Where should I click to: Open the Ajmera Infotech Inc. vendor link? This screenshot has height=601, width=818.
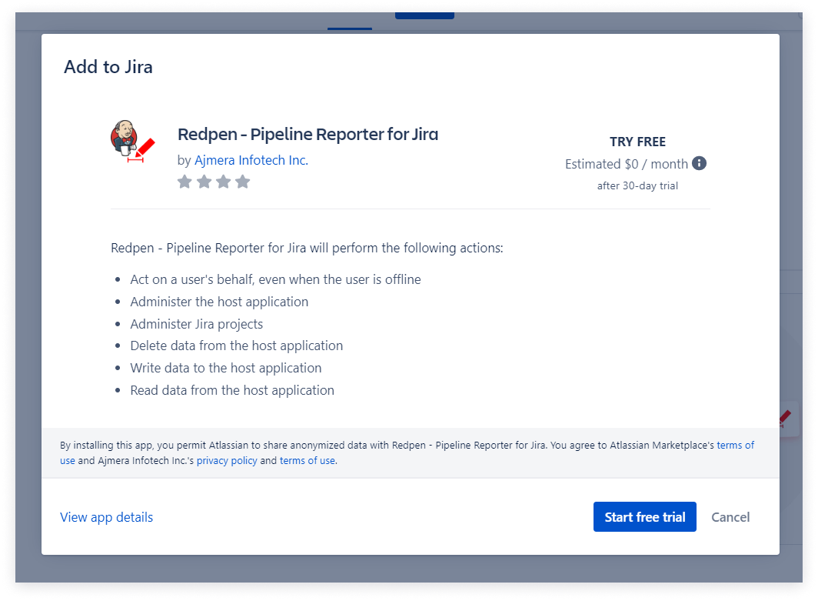251,160
